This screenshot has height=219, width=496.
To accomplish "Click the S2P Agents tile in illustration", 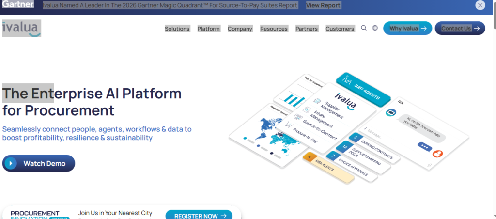I will [363, 90].
